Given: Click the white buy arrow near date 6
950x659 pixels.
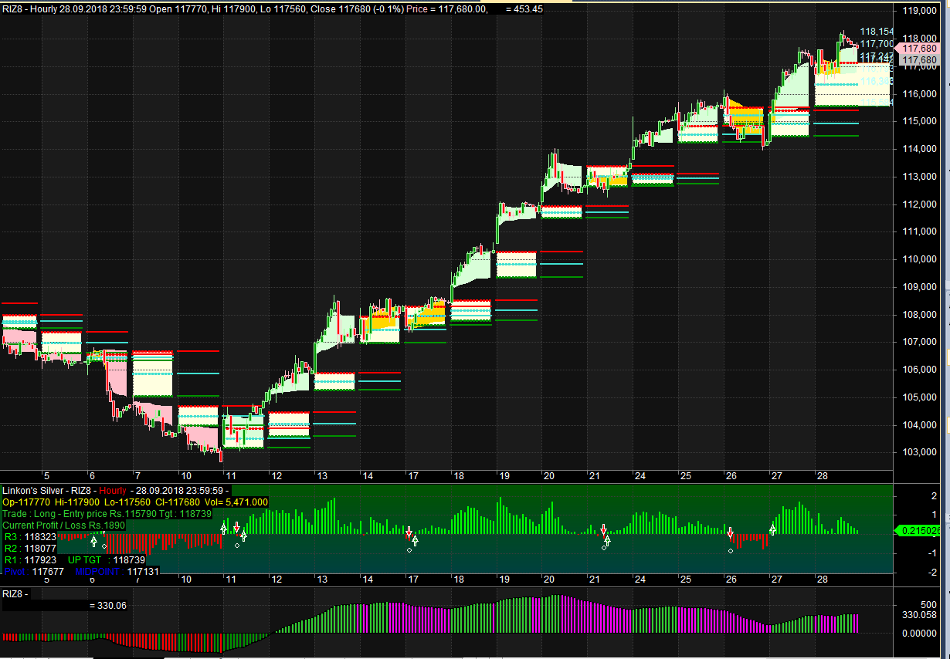Looking at the screenshot, I should coord(93,542).
